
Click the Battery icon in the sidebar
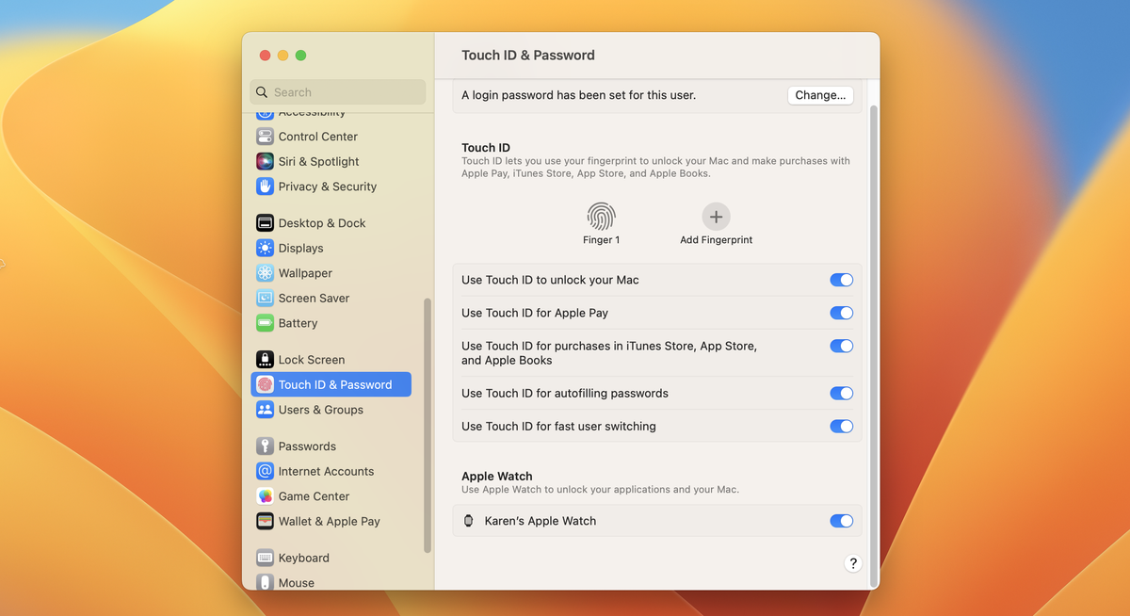pos(265,323)
